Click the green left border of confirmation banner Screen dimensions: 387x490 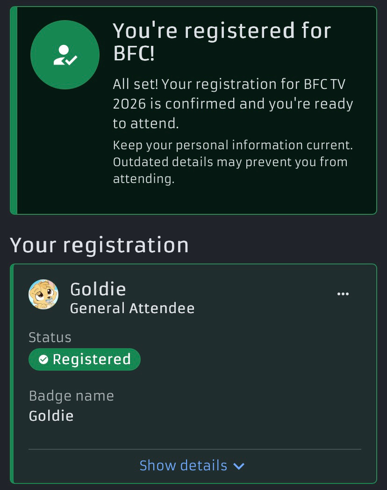(x=14, y=110)
